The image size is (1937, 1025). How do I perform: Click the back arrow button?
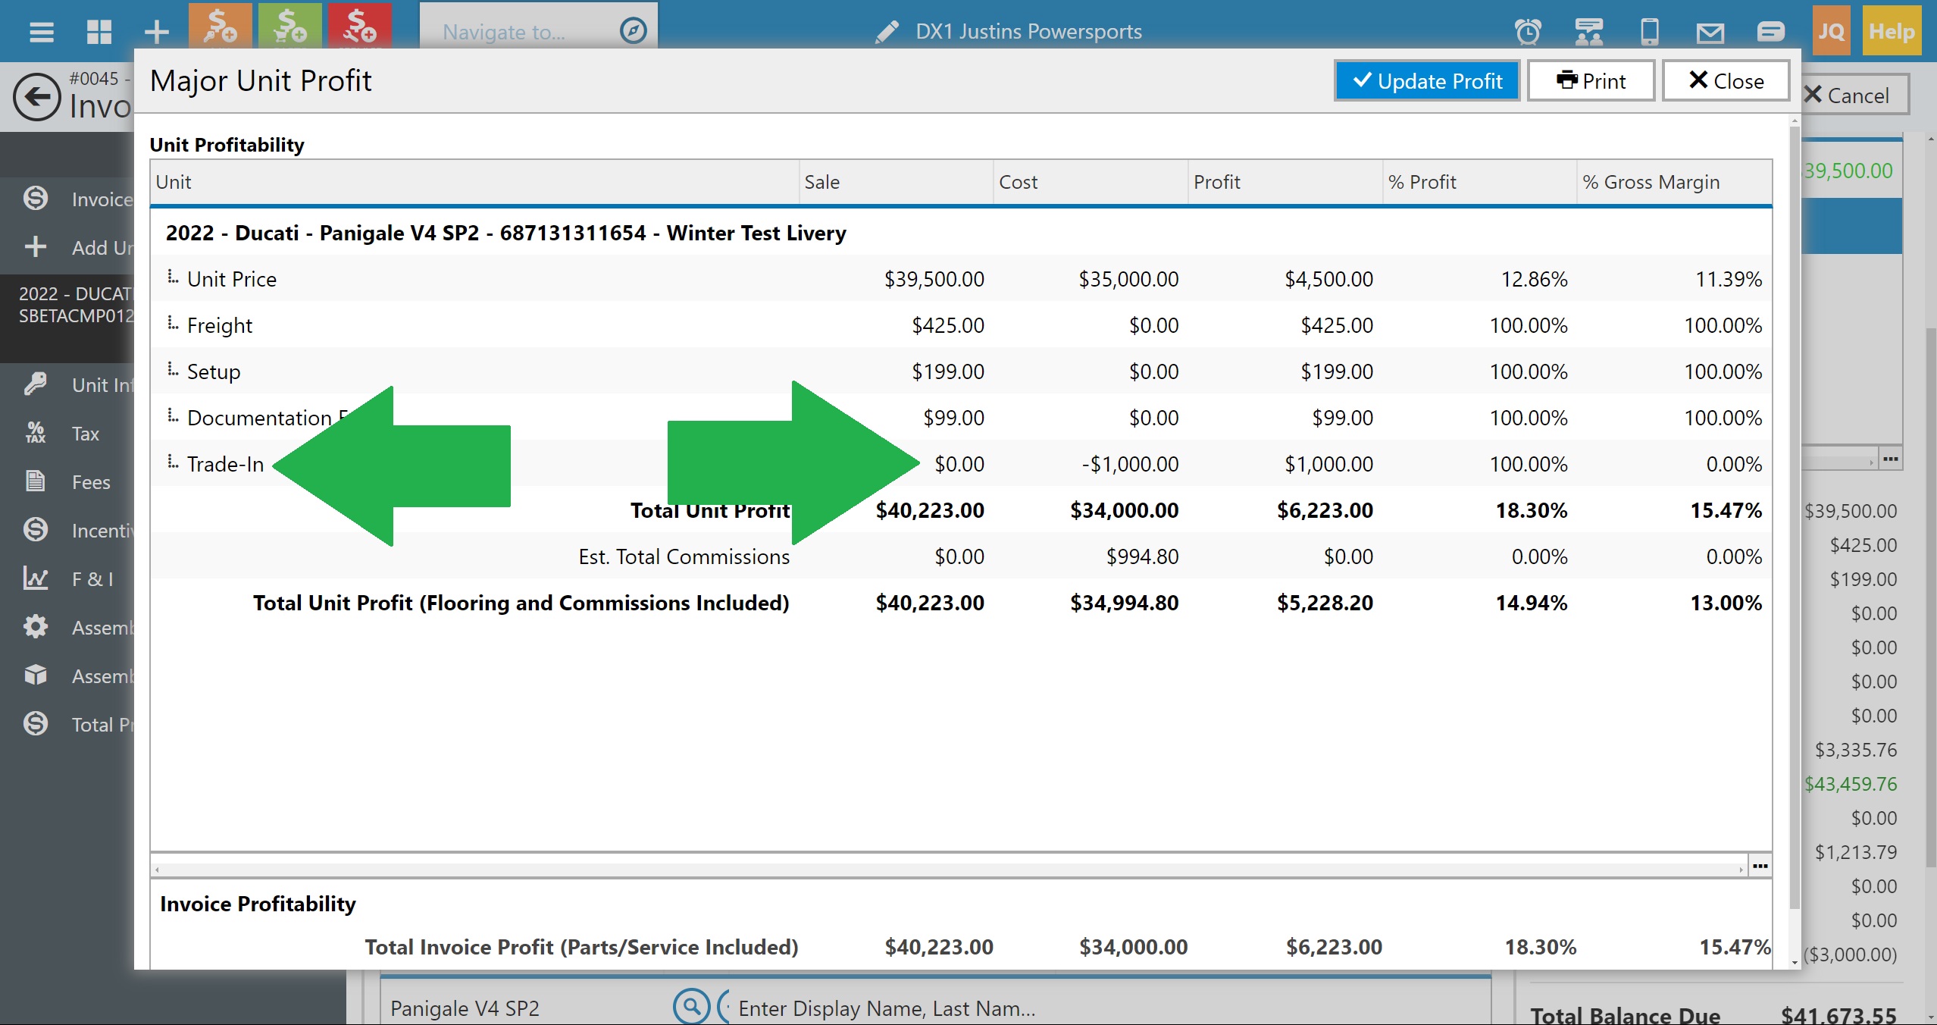36,97
